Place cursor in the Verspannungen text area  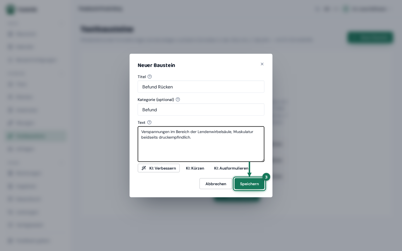click(x=201, y=144)
